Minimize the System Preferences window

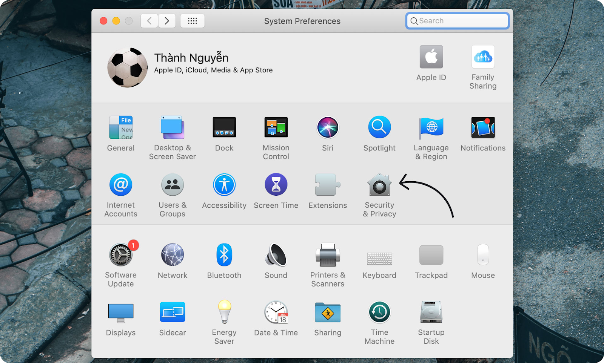click(116, 21)
